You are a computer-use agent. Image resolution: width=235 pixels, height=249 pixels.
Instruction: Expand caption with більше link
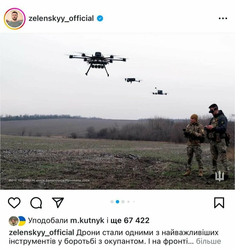(x=208, y=241)
